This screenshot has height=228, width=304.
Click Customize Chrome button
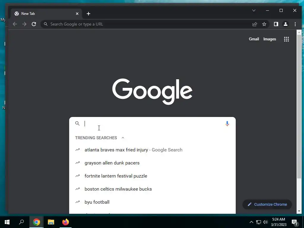tap(267, 204)
